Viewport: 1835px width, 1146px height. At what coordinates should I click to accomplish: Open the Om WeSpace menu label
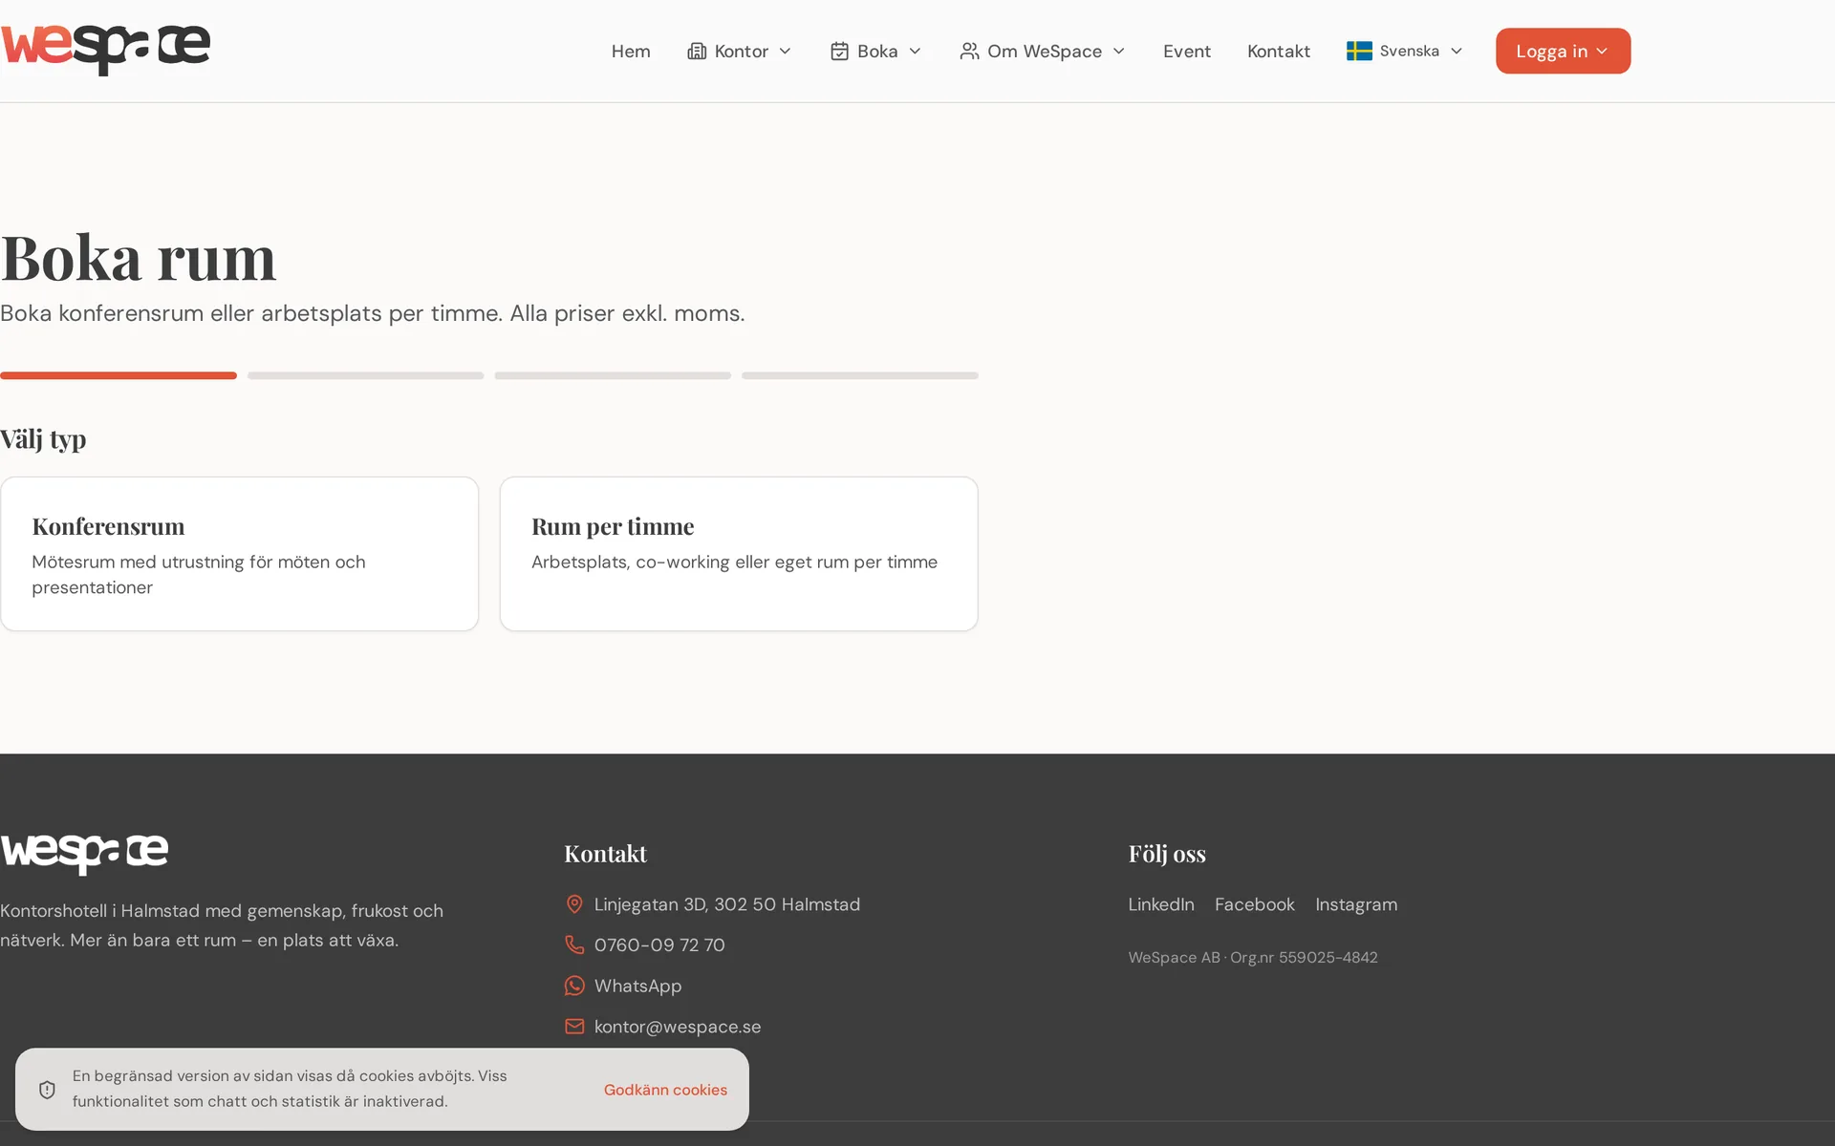tap(1045, 51)
